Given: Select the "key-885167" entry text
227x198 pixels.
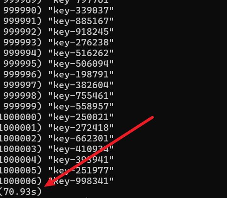Looking at the screenshot, I should (81, 21).
